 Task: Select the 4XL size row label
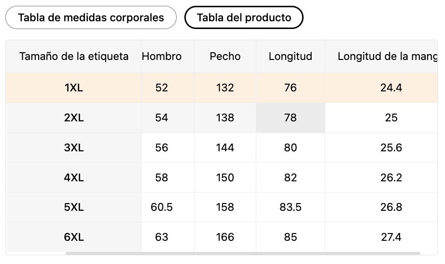click(x=73, y=177)
